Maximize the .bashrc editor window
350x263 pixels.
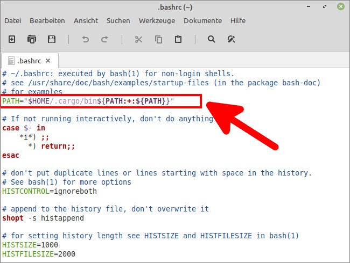coord(325,6)
